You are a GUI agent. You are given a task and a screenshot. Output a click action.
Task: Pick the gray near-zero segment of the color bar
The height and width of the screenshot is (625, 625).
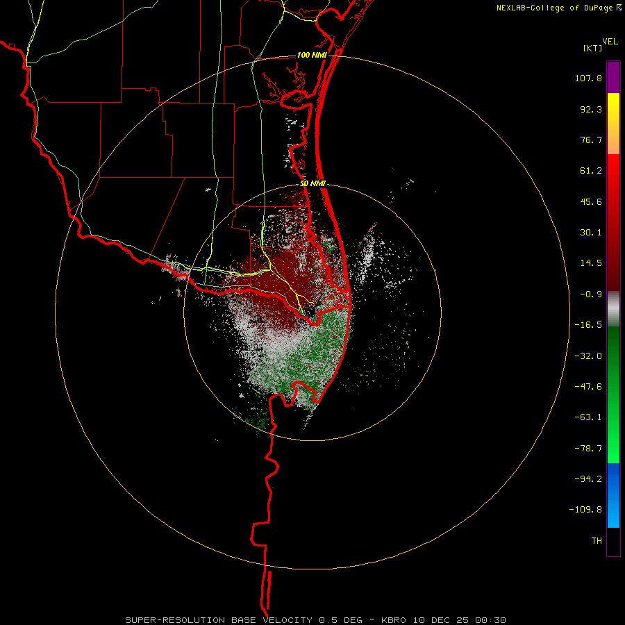pyautogui.click(x=613, y=309)
